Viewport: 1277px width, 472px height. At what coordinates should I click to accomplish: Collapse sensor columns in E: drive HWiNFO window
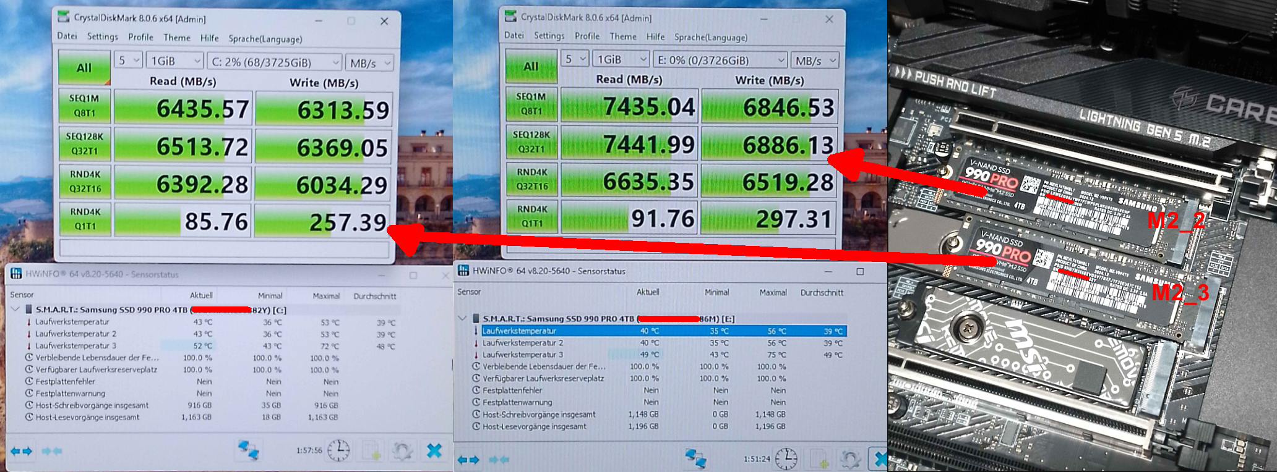click(x=501, y=460)
